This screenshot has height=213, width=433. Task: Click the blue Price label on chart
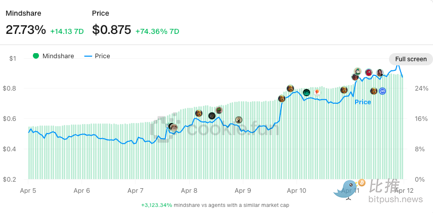tap(363, 102)
